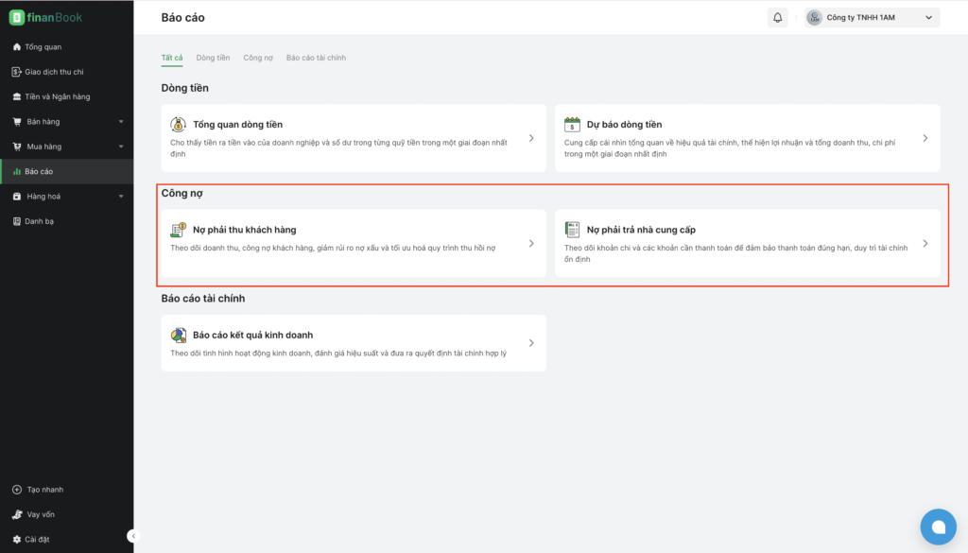Collapse the sidebar with the arrow button

[x=133, y=536]
